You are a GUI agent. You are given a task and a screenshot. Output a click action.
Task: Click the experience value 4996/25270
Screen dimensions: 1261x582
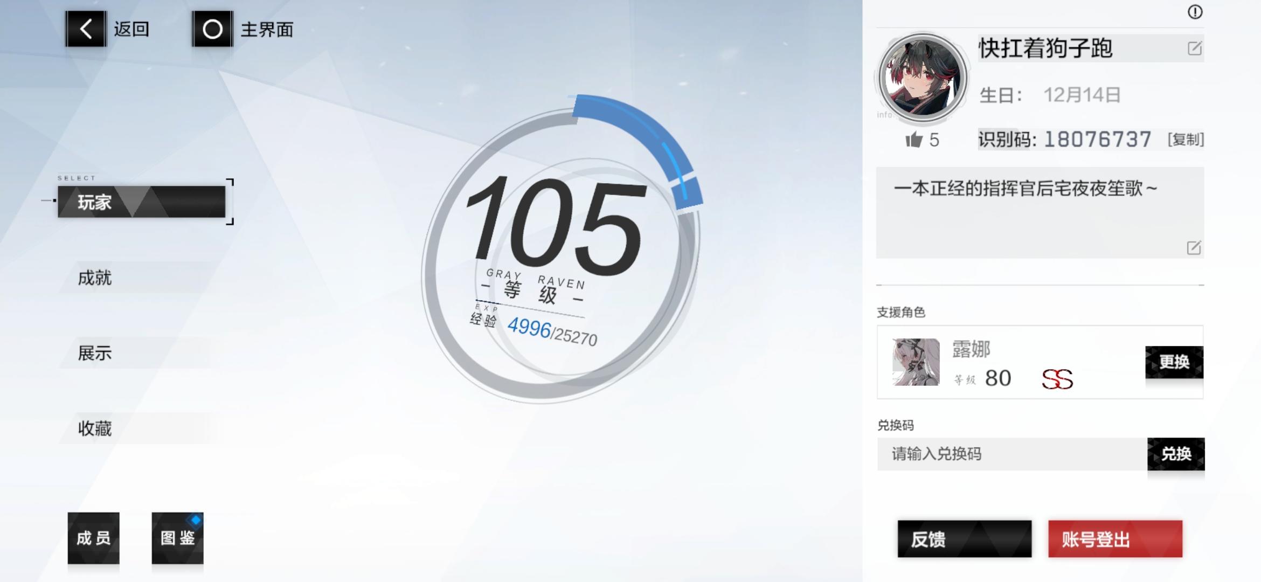pos(552,331)
